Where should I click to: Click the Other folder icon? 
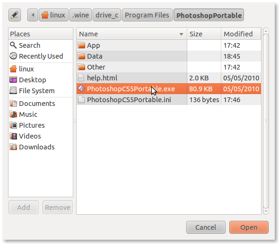click(81, 67)
